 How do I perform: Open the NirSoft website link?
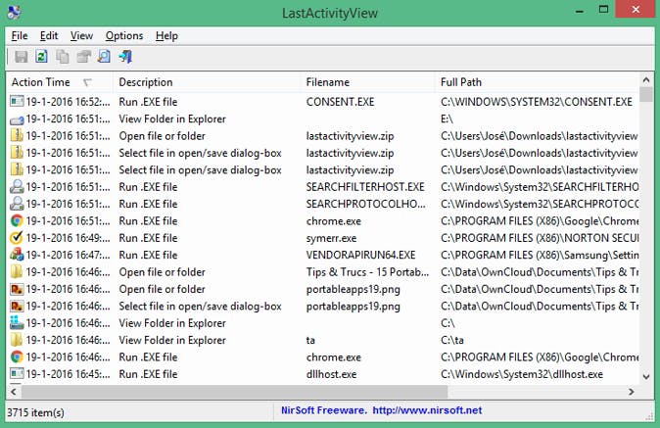pos(377,410)
